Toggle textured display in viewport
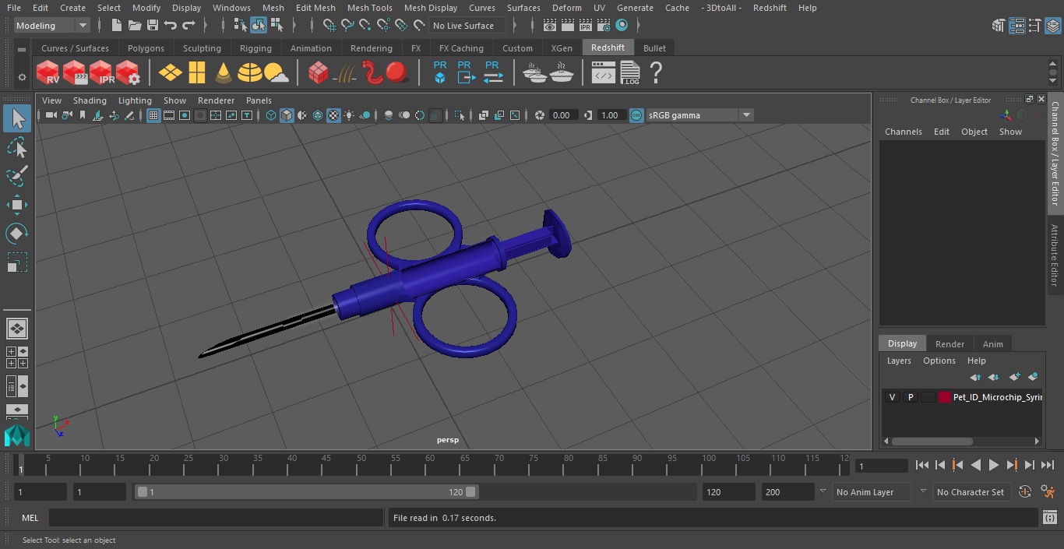Viewport: 1064px width, 549px height. pyautogui.click(x=333, y=115)
